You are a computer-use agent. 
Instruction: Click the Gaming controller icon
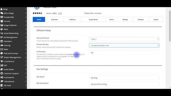tap(2, 45)
